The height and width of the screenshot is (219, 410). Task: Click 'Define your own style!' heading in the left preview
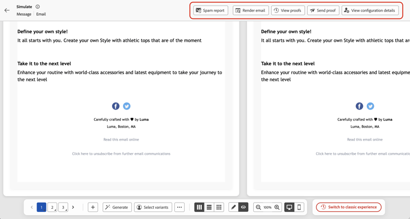coord(43,32)
